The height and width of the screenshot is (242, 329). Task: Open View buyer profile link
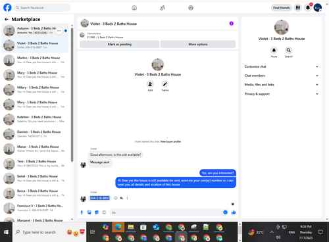click(x=170, y=141)
